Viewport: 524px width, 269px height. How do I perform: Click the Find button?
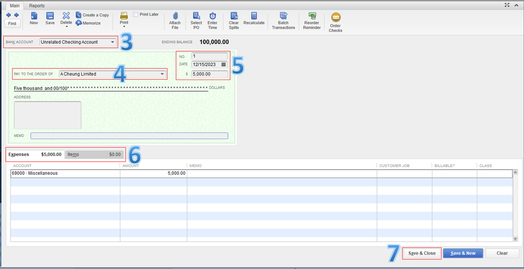tap(12, 24)
